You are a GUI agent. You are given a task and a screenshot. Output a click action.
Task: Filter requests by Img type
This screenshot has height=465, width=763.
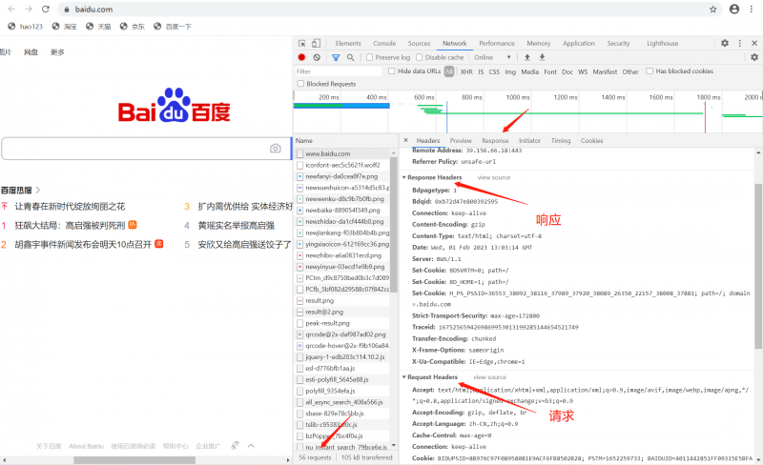(510, 71)
